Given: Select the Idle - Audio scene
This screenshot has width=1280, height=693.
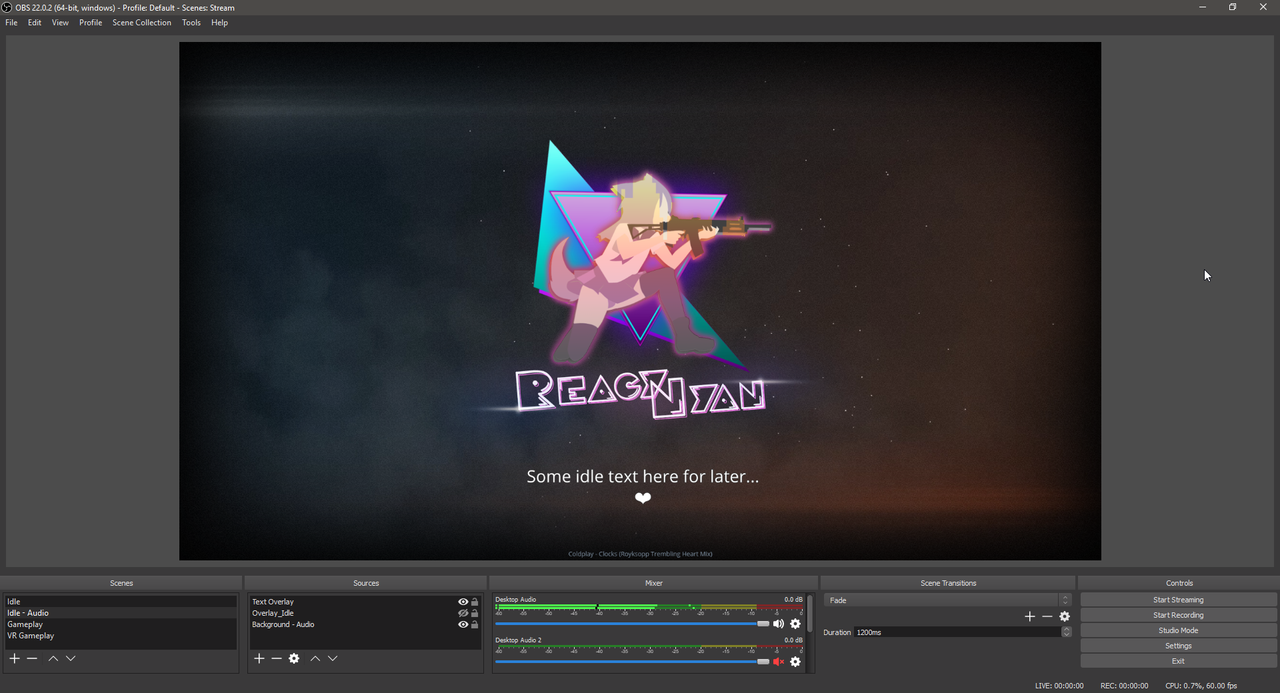Looking at the screenshot, I should click(121, 613).
